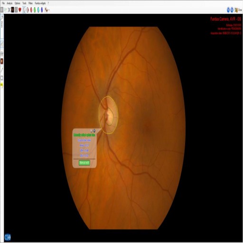Open the Fundus widgets menu
243x243 pixels.
40,3
